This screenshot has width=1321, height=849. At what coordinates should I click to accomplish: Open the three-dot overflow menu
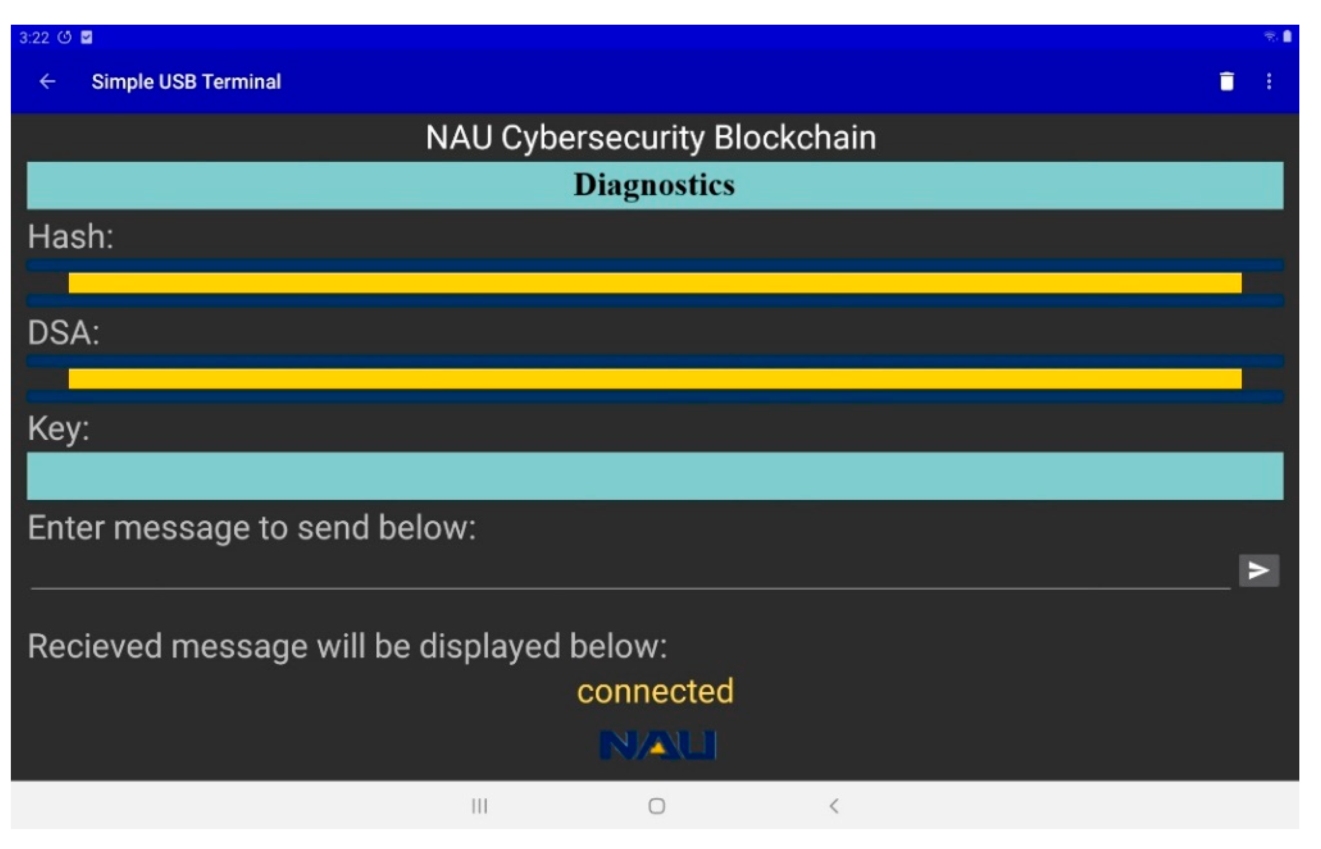(x=1269, y=81)
